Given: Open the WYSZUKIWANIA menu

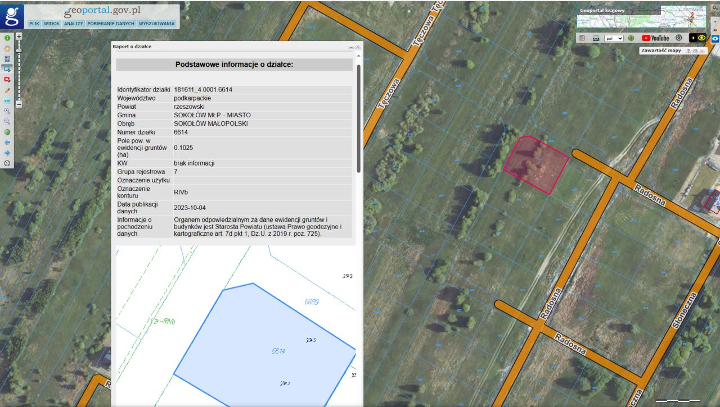Looking at the screenshot, I should (x=157, y=24).
